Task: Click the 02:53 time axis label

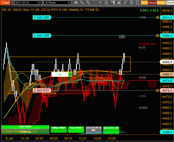Action: 39,138
